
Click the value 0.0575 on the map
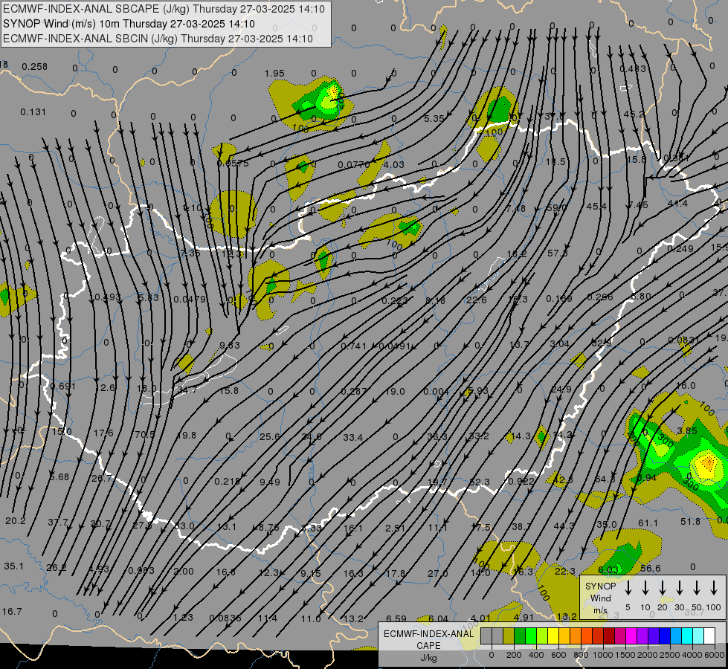(x=233, y=164)
